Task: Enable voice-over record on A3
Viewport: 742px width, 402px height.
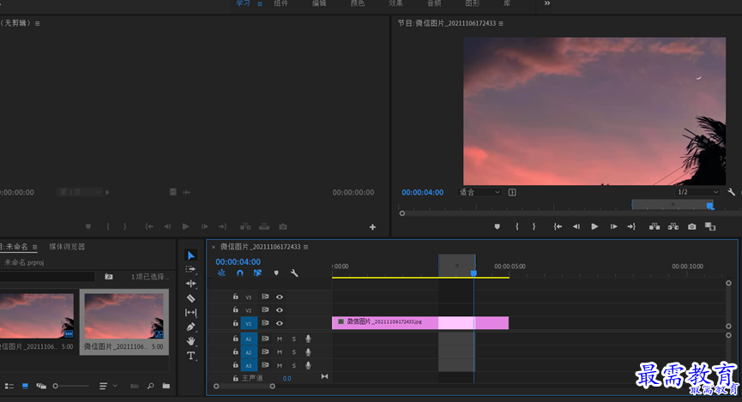Action: click(308, 365)
